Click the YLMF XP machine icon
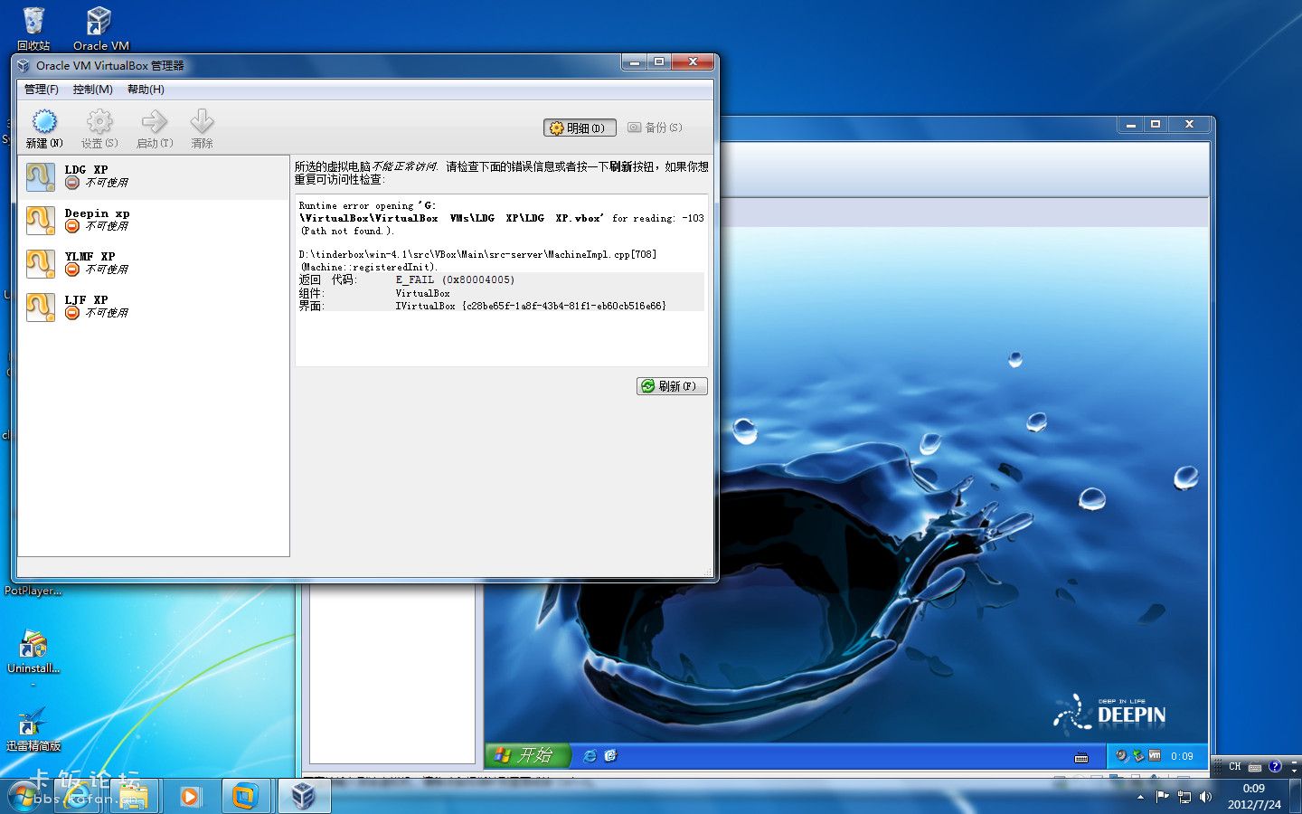Screen dimensions: 1302x814 click(41, 264)
